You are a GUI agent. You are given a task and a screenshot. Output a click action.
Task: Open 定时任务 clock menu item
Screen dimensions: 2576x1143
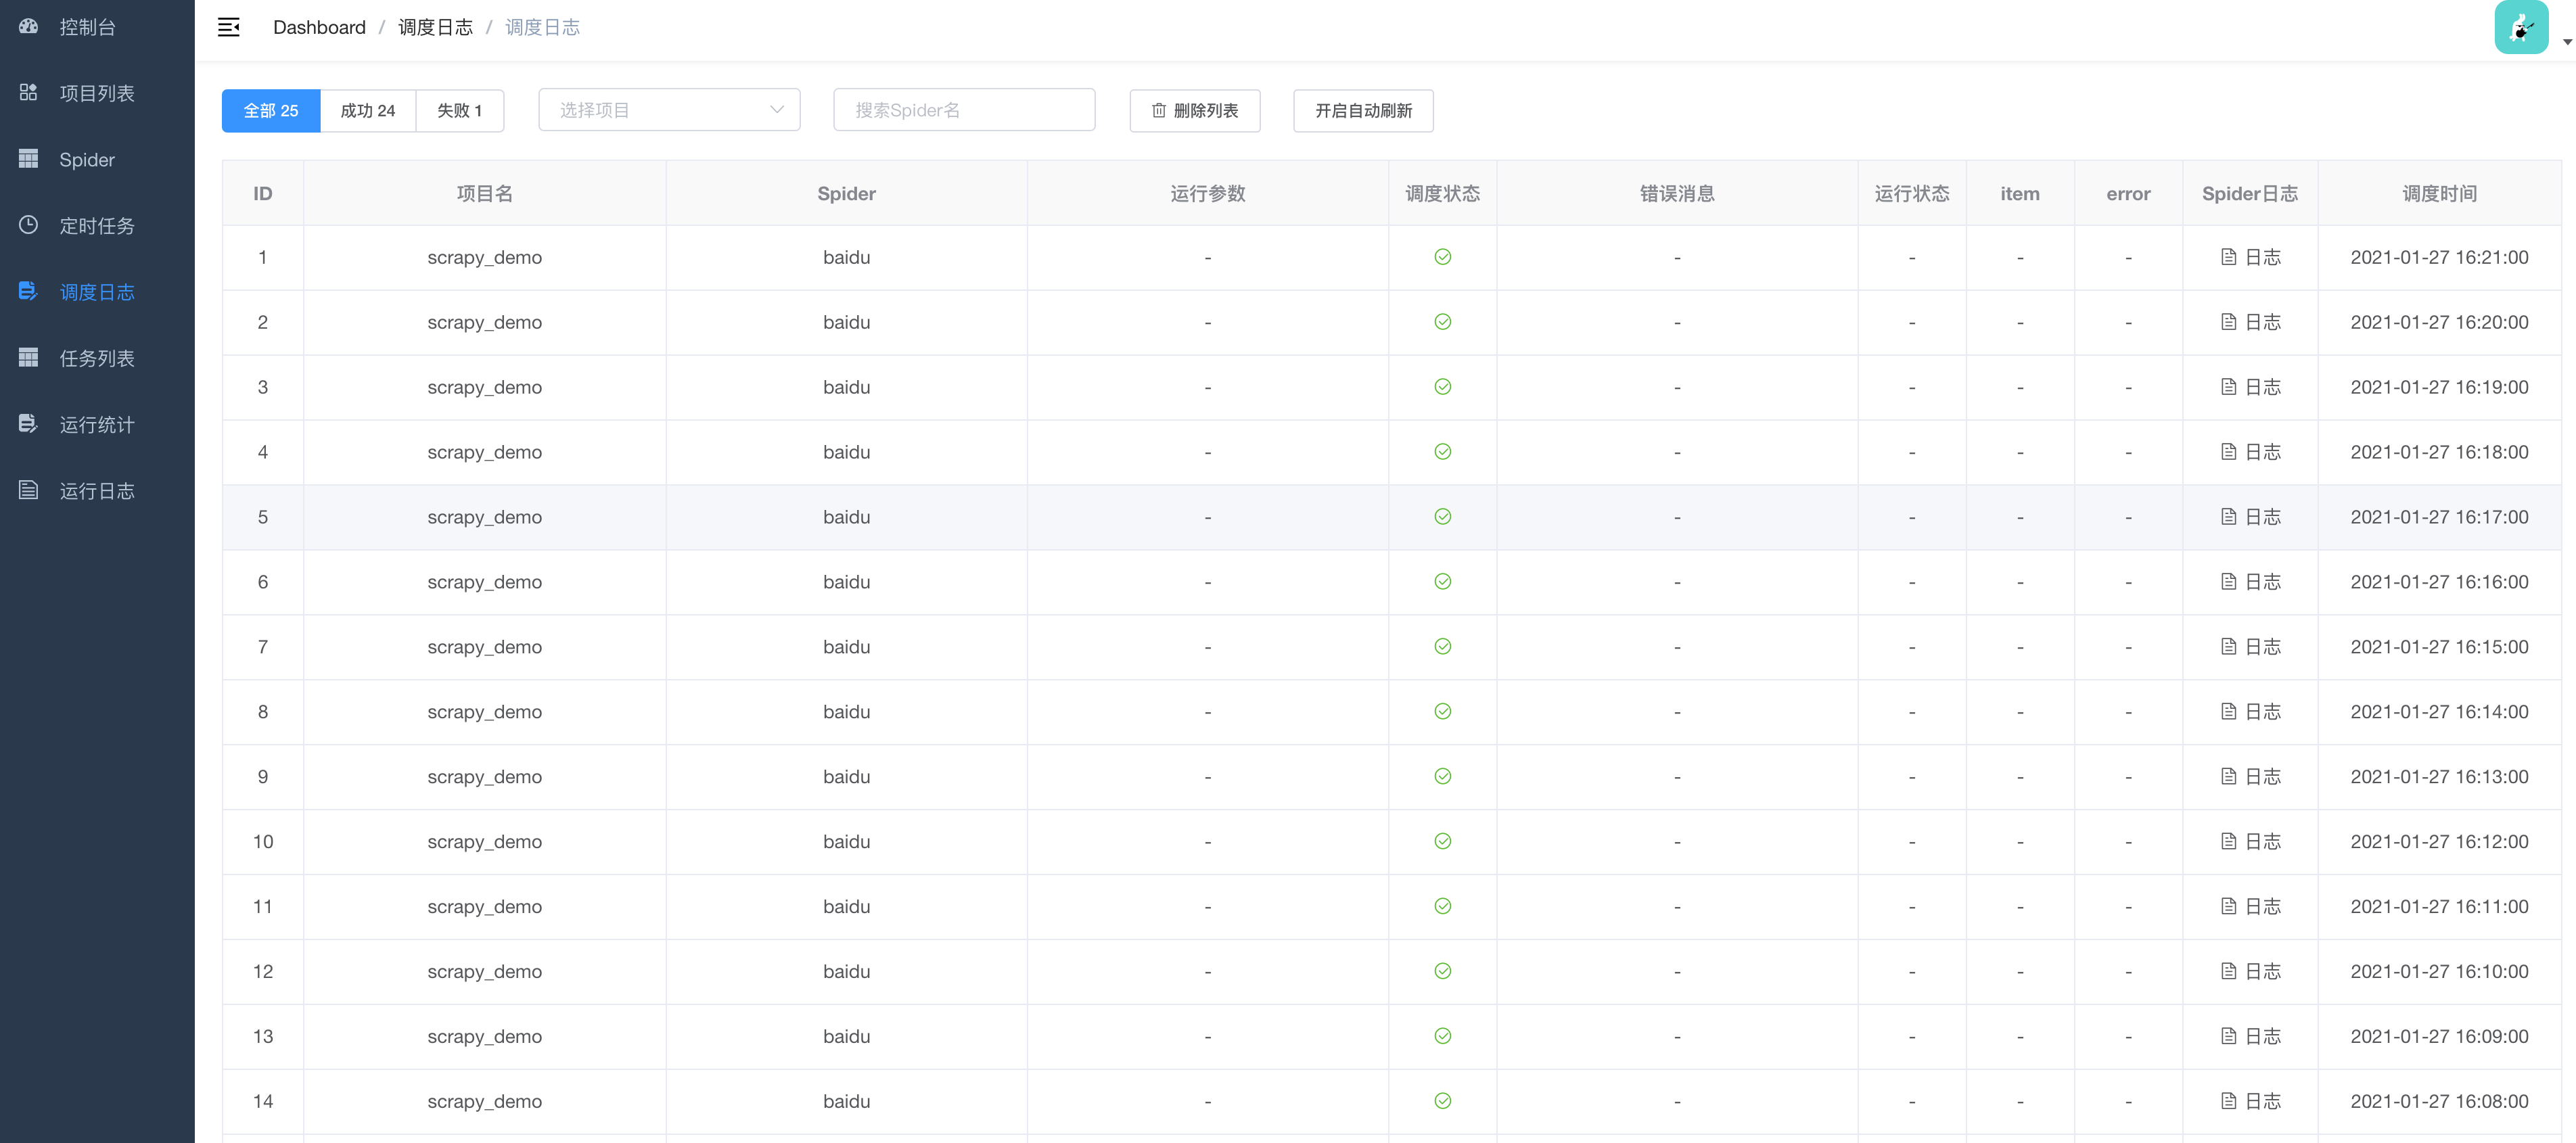pos(96,226)
